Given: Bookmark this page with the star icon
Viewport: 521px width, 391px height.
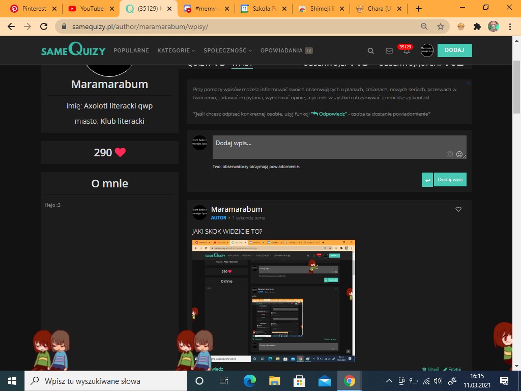Looking at the screenshot, I should [x=441, y=26].
